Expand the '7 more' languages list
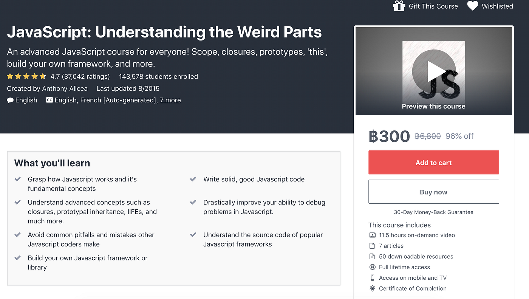This screenshot has height=299, width=529. coord(170,100)
